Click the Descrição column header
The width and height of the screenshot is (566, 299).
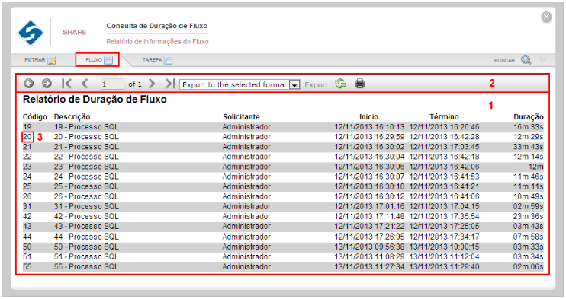[72, 116]
